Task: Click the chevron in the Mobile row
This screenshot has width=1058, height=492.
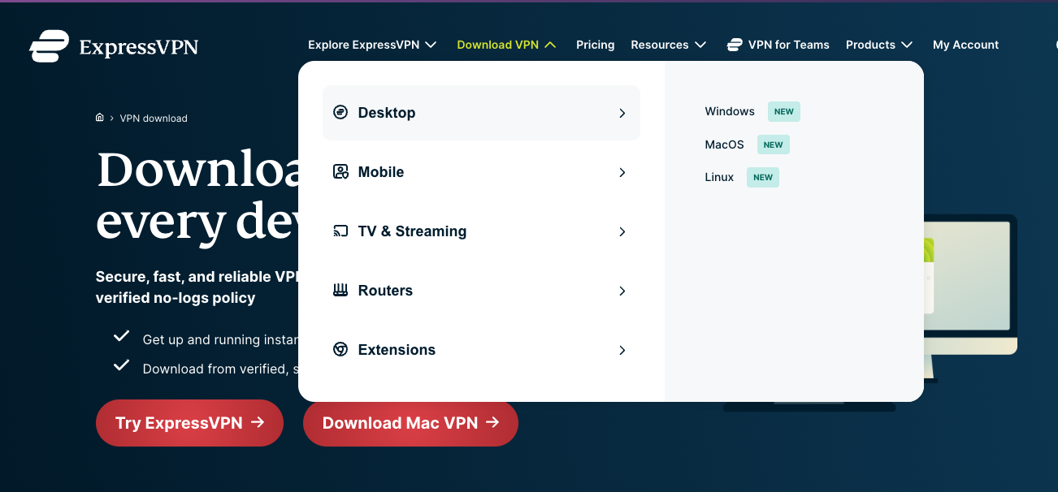Action: point(622,172)
